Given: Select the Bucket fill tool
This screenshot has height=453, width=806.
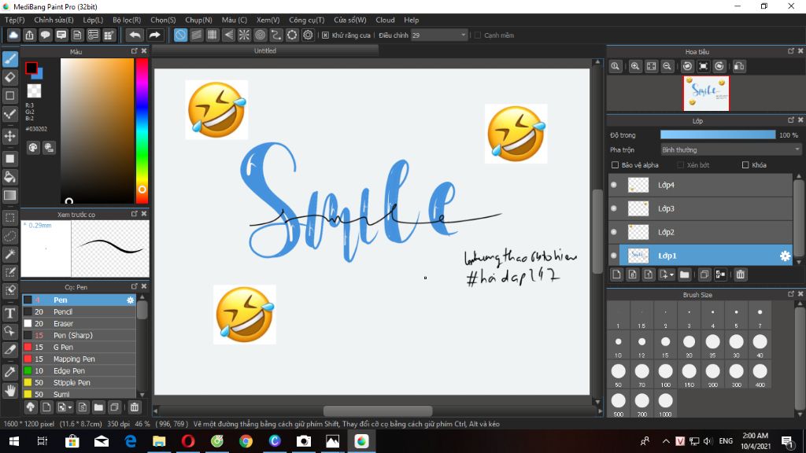Looking at the screenshot, I should 10,177.
